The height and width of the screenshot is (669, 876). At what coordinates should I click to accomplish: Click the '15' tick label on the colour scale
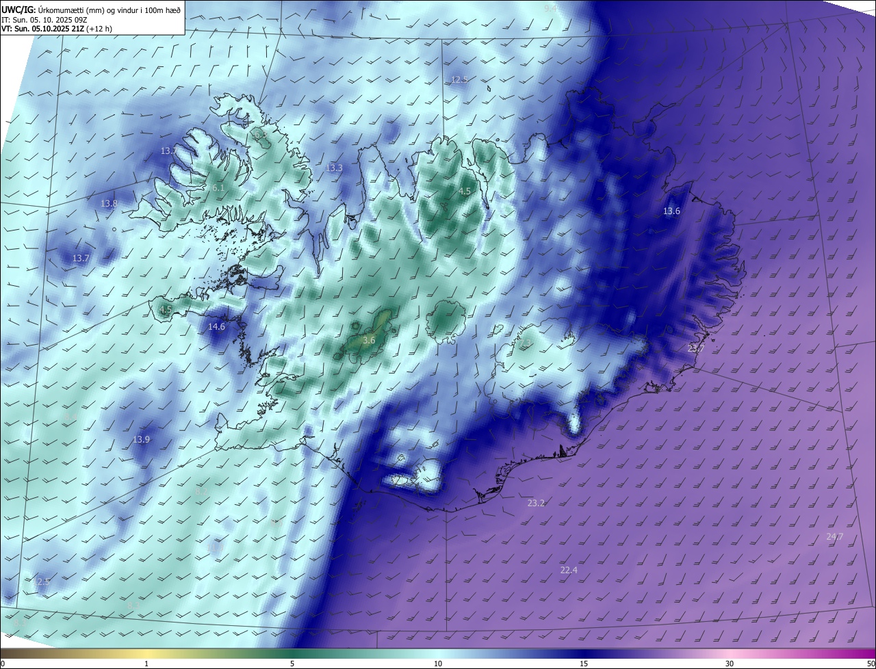(x=584, y=664)
